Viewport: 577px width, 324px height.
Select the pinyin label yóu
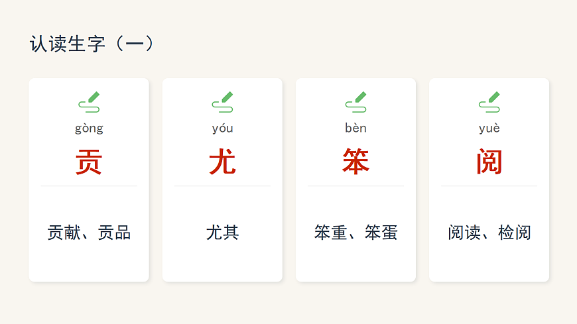(x=222, y=129)
